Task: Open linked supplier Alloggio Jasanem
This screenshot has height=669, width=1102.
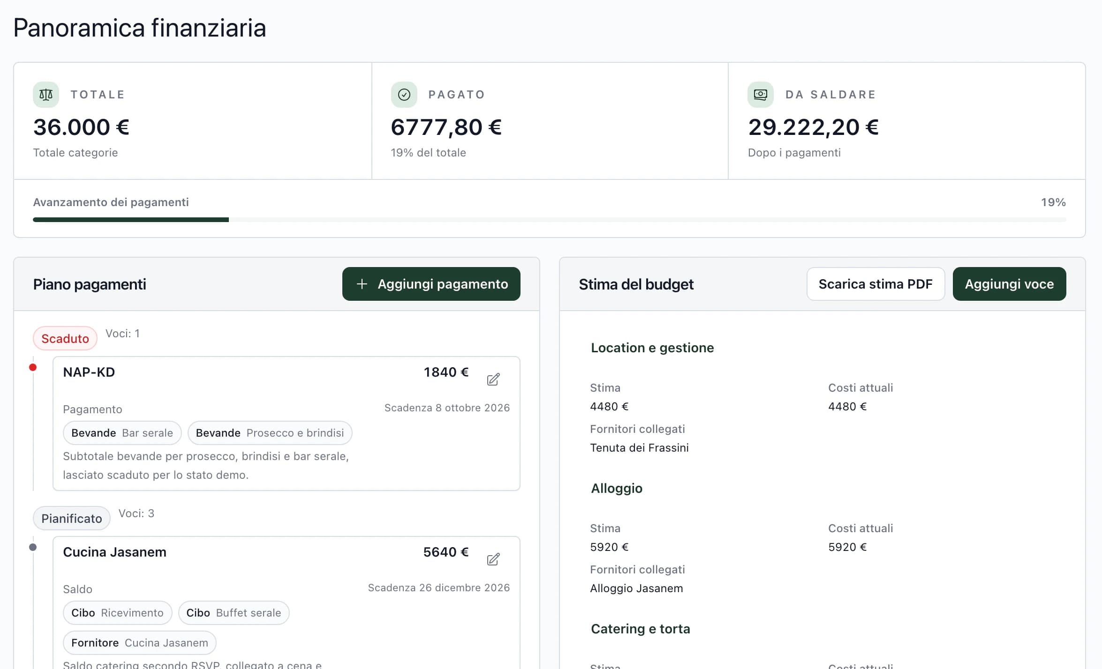Action: (636, 588)
